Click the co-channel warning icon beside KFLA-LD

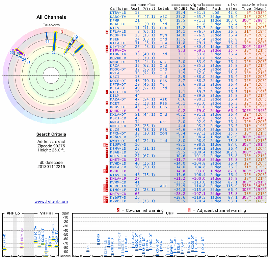[x=107, y=31]
